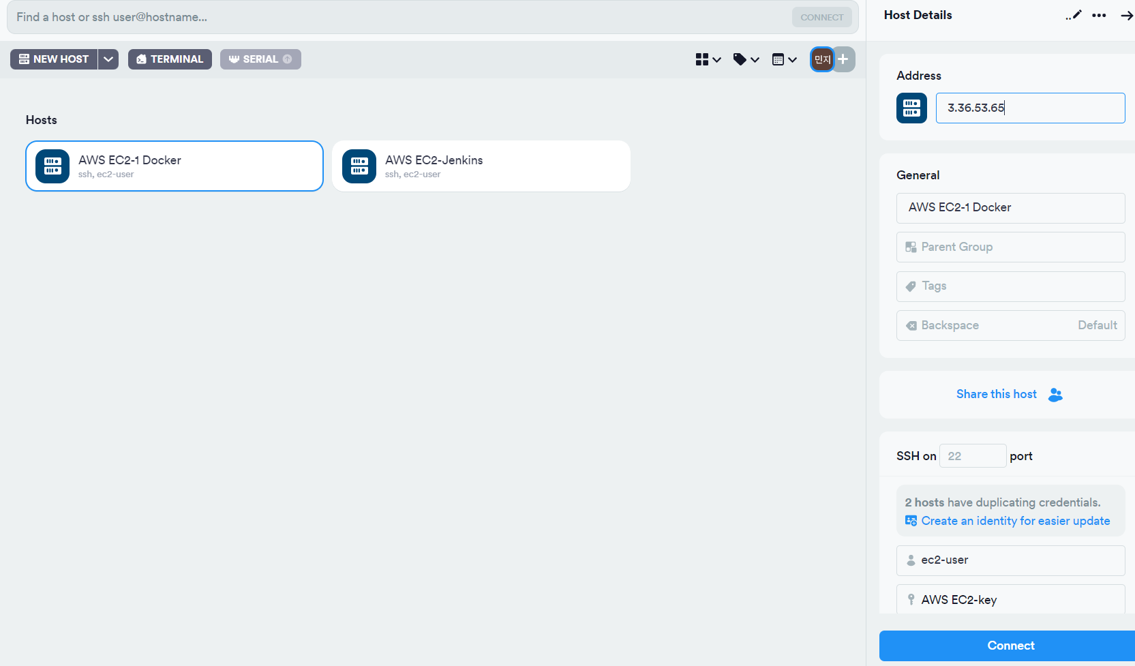Click the SSH port 22 field
Viewport: 1135px width, 666px height.
click(973, 456)
